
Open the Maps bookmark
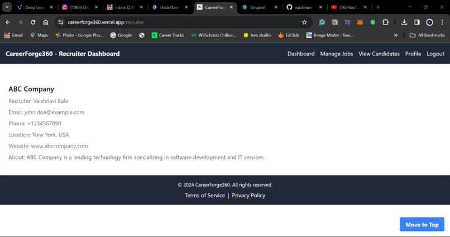[x=39, y=35]
